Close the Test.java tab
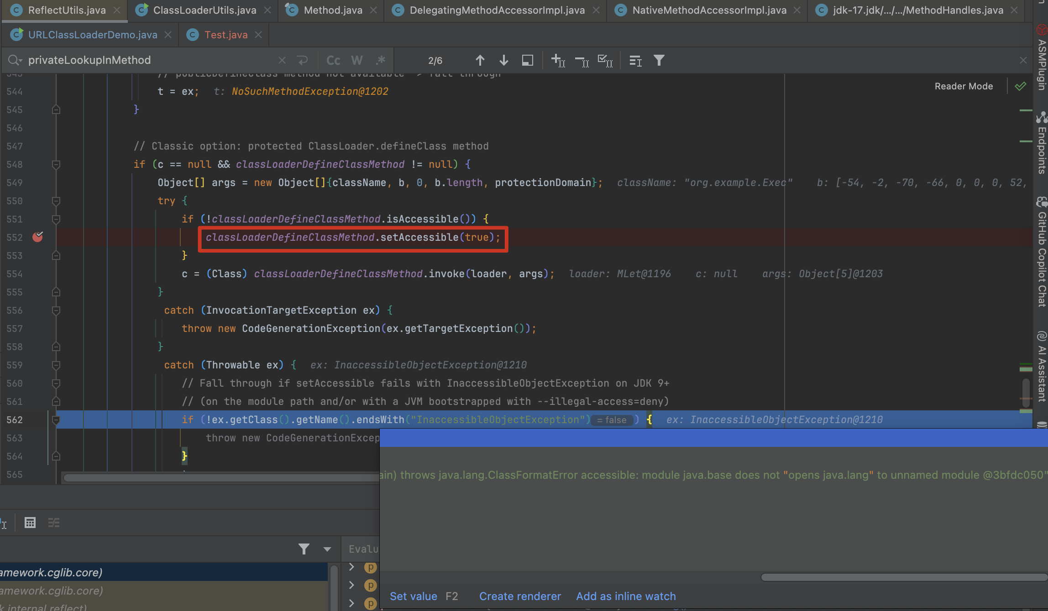This screenshot has height=611, width=1048. click(258, 35)
